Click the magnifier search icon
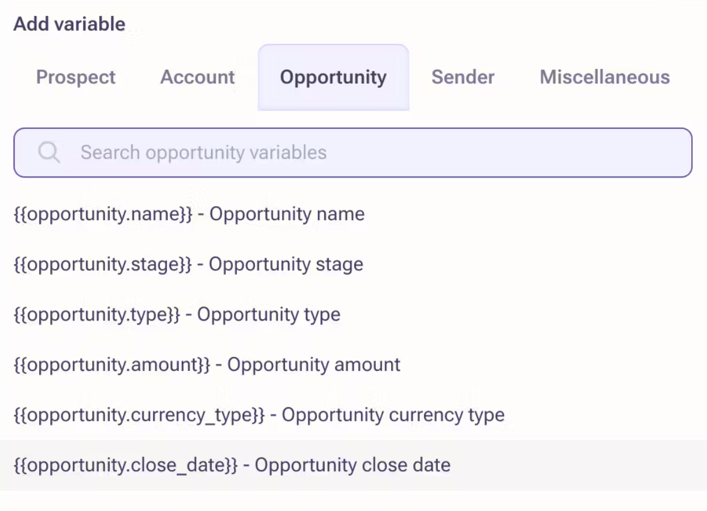The width and height of the screenshot is (707, 511). 49,153
